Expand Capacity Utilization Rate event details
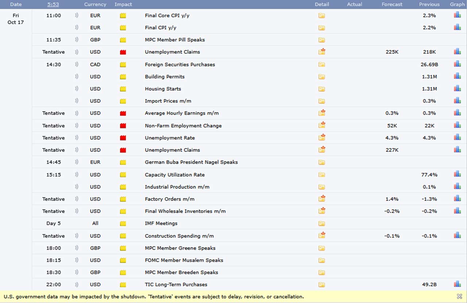This screenshot has height=303, width=467. click(174, 175)
